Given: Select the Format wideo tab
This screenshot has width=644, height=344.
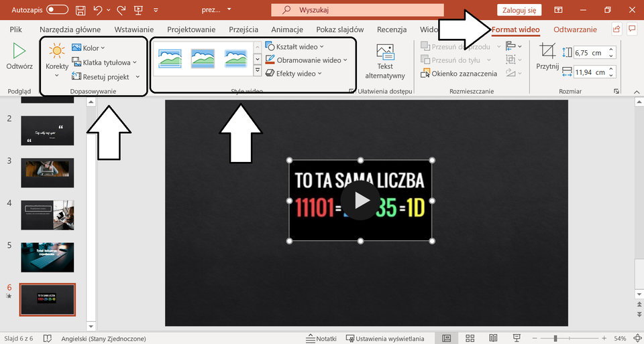Looking at the screenshot, I should click(x=515, y=29).
